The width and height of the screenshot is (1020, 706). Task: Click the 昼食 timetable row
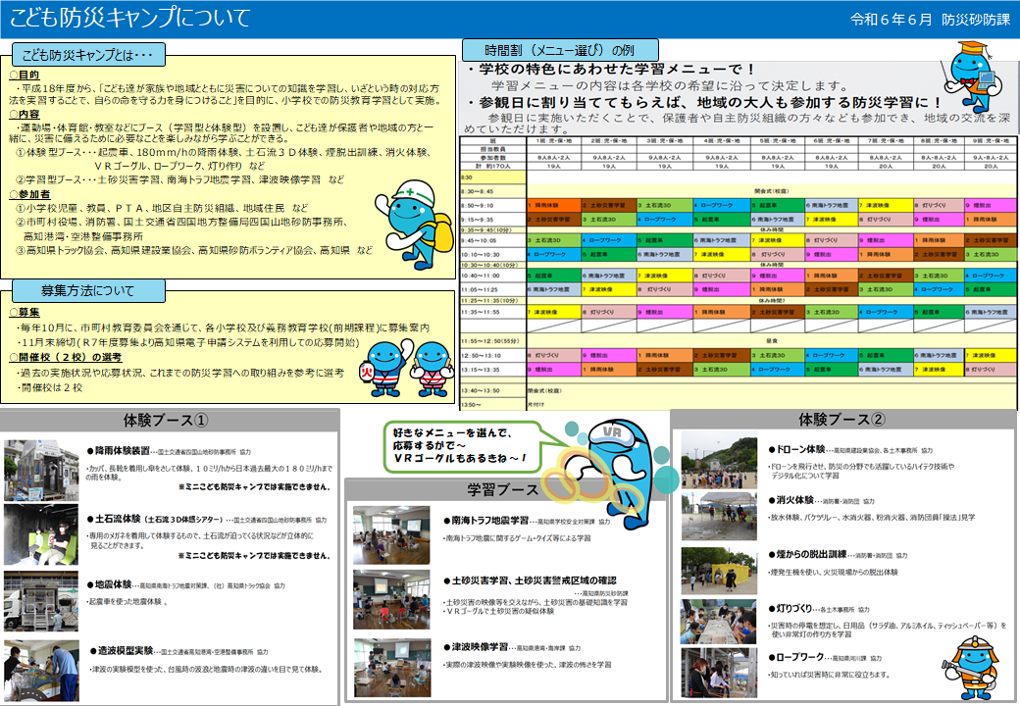pos(772,340)
